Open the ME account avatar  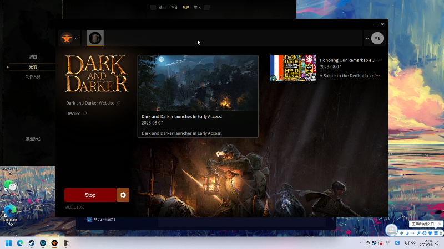click(377, 38)
